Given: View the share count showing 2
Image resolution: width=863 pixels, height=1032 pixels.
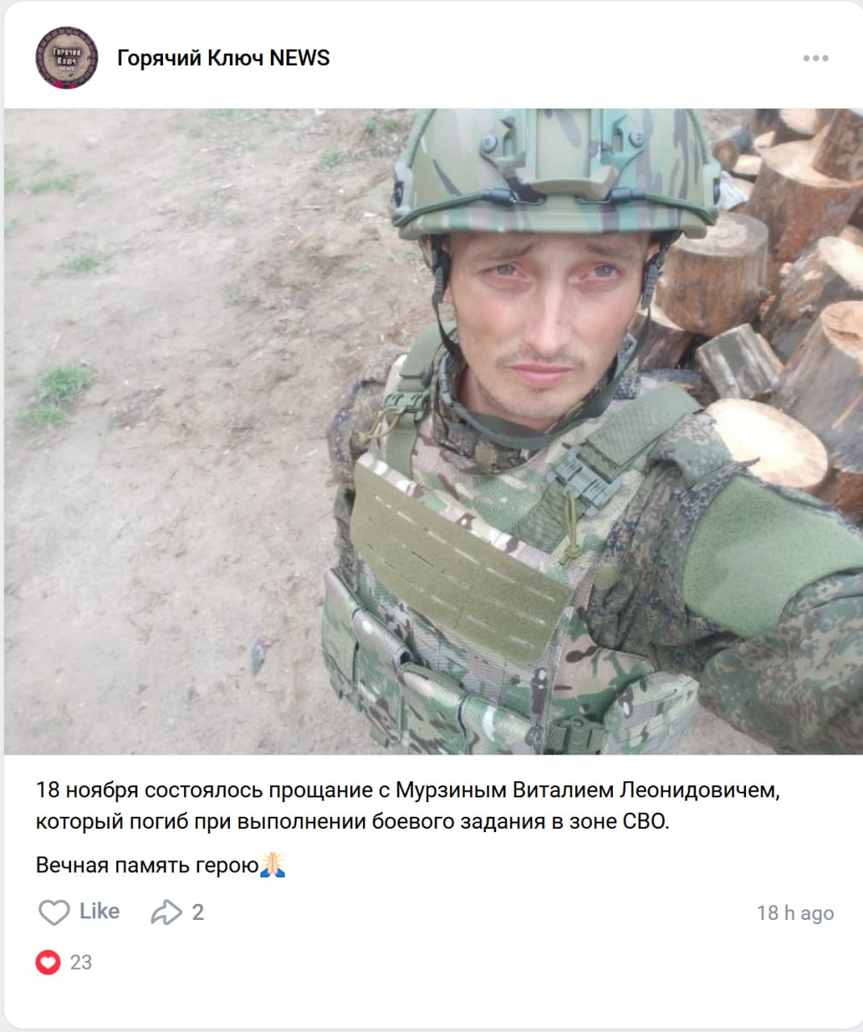Looking at the screenshot, I should tap(198, 913).
